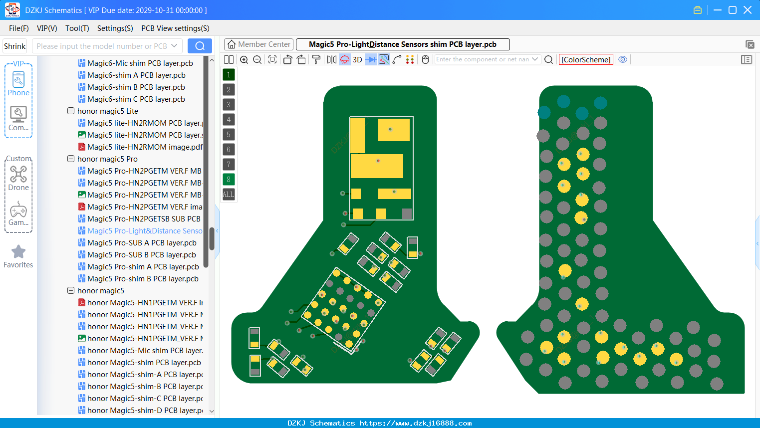Open Magic5 Pro-HN2PGETSB SUB PCB file
Viewport: 760px width, 428px height.
click(140, 218)
